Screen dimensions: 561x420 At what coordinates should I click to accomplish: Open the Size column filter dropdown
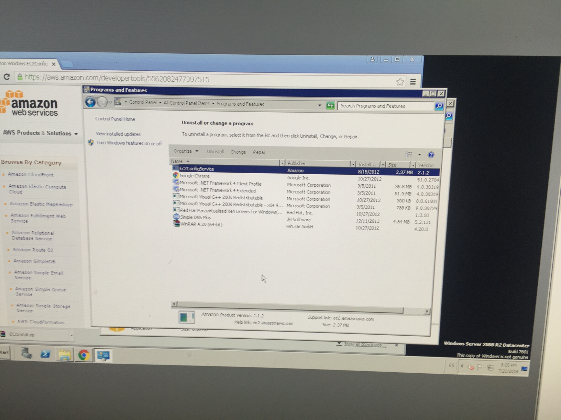pyautogui.click(x=413, y=165)
